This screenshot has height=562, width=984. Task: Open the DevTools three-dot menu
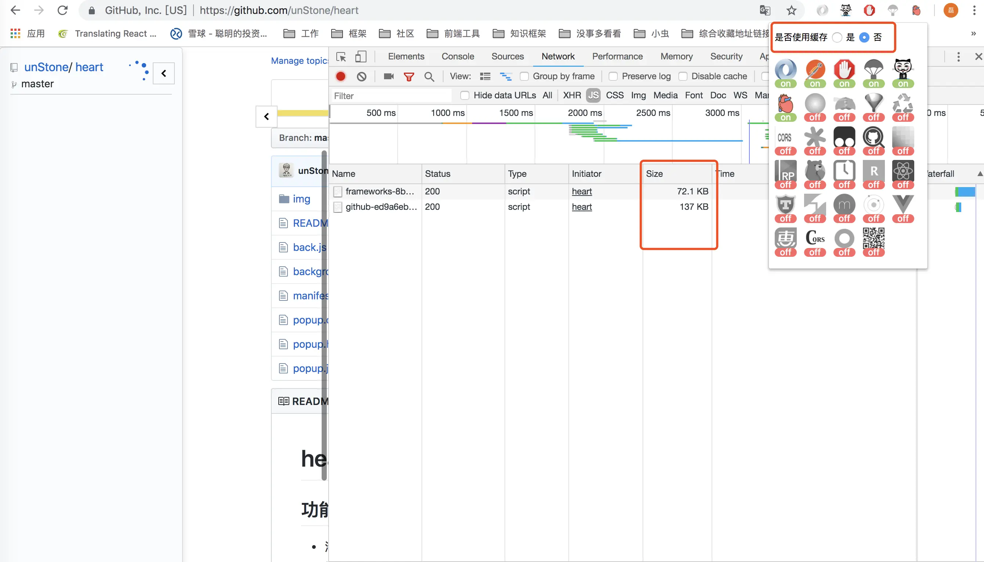tap(958, 57)
